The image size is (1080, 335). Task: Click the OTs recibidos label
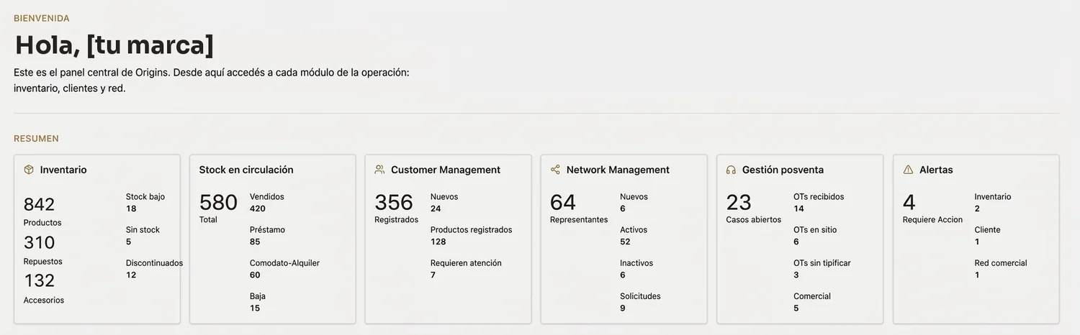[819, 197]
